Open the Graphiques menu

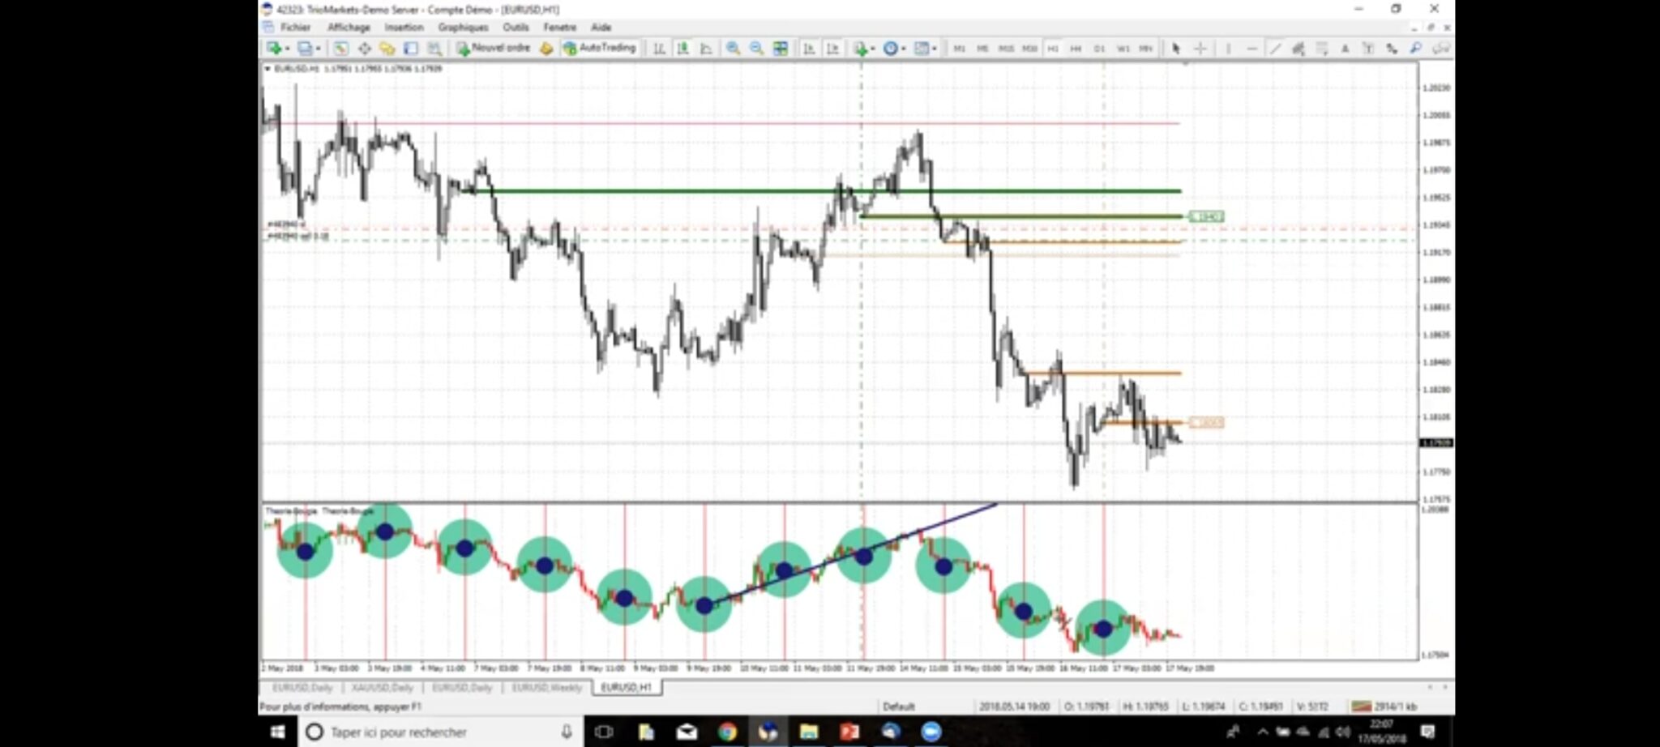point(463,28)
